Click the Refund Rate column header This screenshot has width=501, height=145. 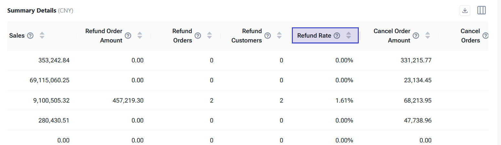314,36
